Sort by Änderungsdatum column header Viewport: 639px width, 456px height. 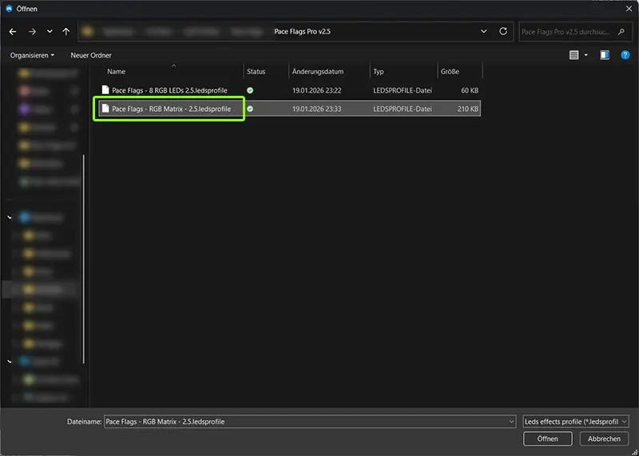tap(318, 71)
